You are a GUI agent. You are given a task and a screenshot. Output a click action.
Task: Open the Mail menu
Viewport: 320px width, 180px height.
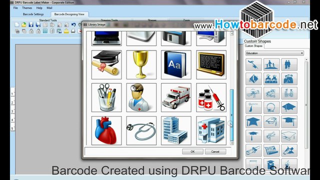49,8
